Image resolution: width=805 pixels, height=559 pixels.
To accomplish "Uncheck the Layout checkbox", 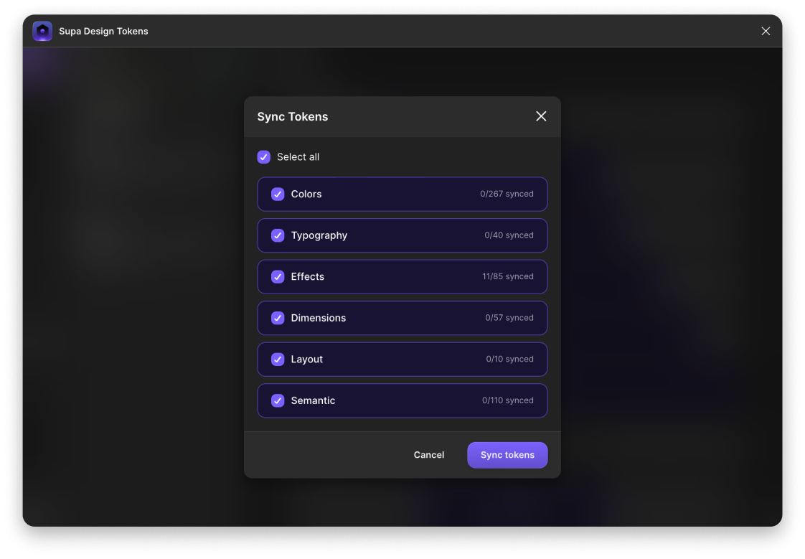I will (x=278, y=360).
